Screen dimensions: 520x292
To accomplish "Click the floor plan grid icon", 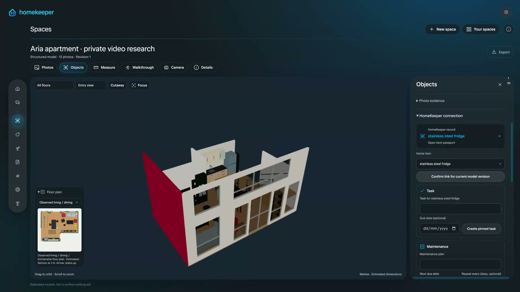I will tap(43, 192).
